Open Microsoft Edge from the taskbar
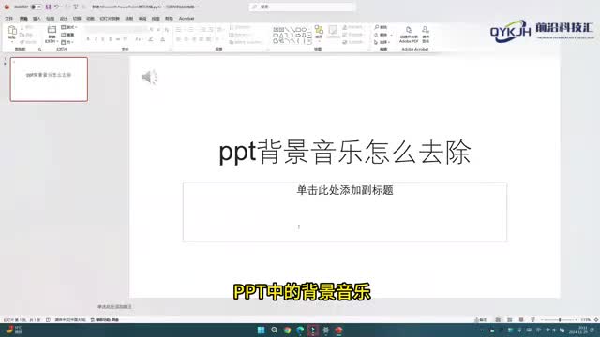 point(300,330)
